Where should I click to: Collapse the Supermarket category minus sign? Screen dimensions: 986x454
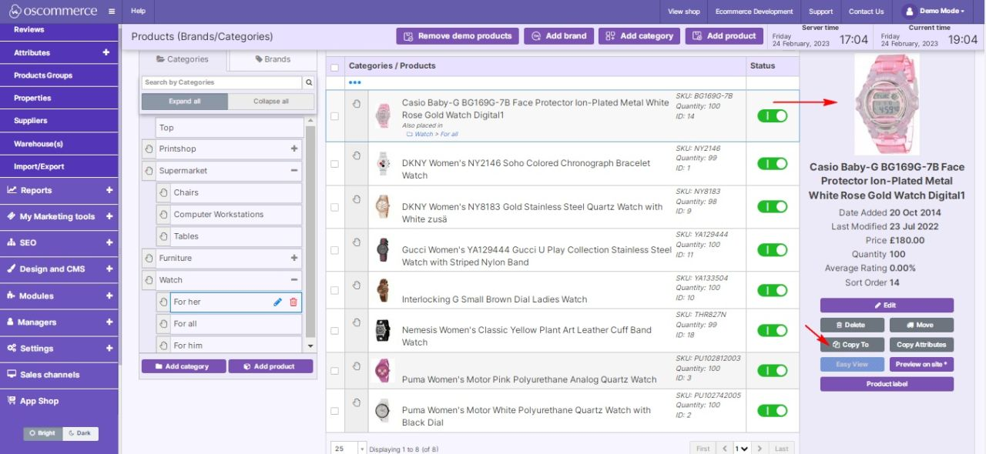click(294, 171)
